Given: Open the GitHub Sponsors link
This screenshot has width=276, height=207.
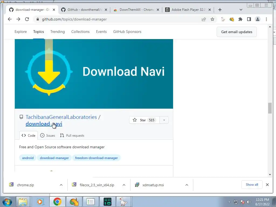Looking at the screenshot, I should point(127,32).
